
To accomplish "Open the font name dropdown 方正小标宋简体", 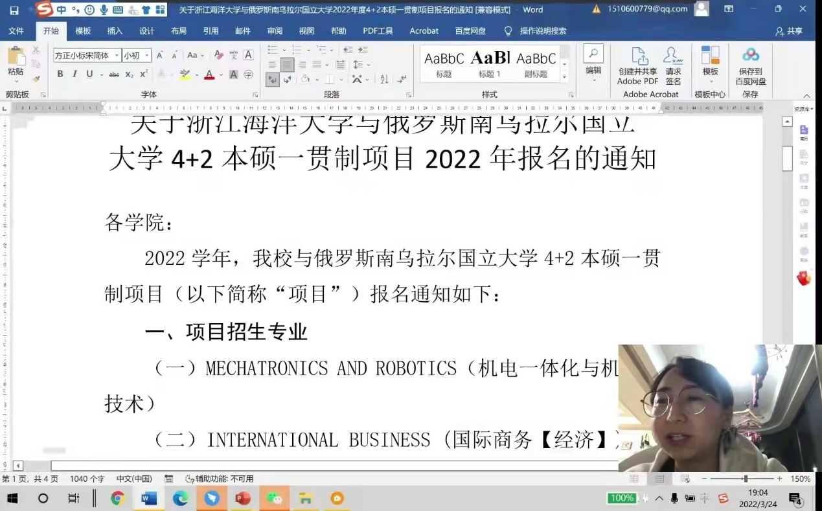I will click(x=87, y=56).
